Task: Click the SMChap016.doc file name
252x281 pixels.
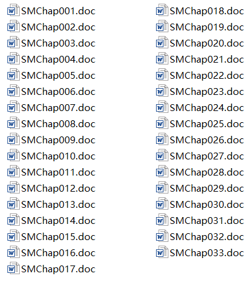Action: point(58,253)
